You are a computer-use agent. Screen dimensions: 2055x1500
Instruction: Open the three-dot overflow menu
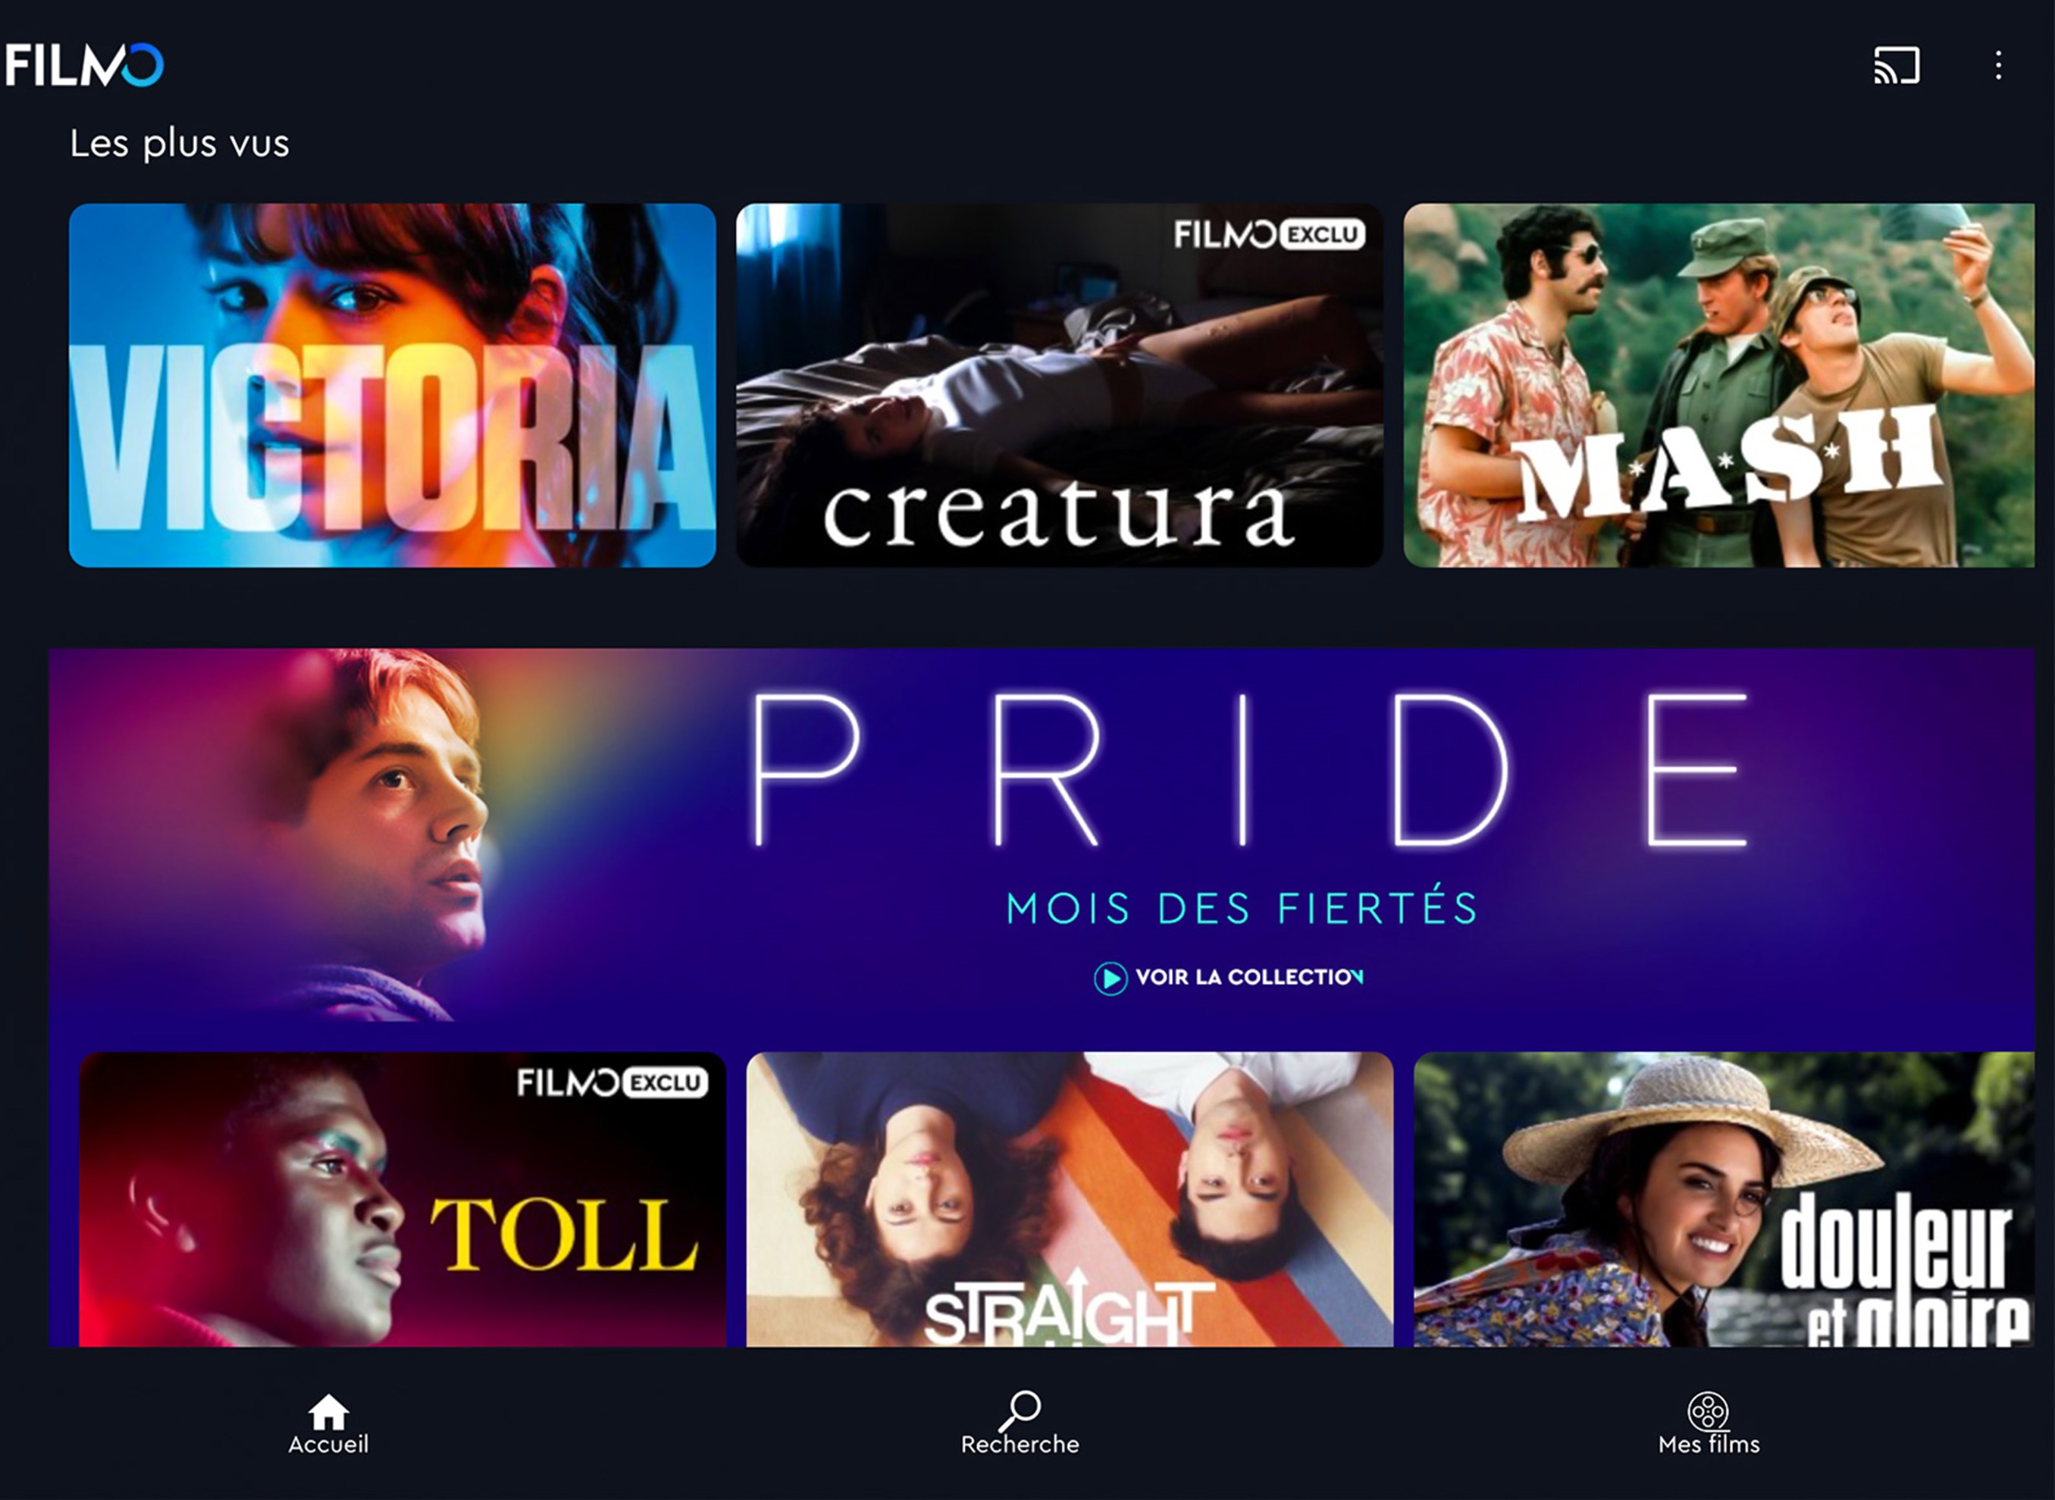point(1998,65)
